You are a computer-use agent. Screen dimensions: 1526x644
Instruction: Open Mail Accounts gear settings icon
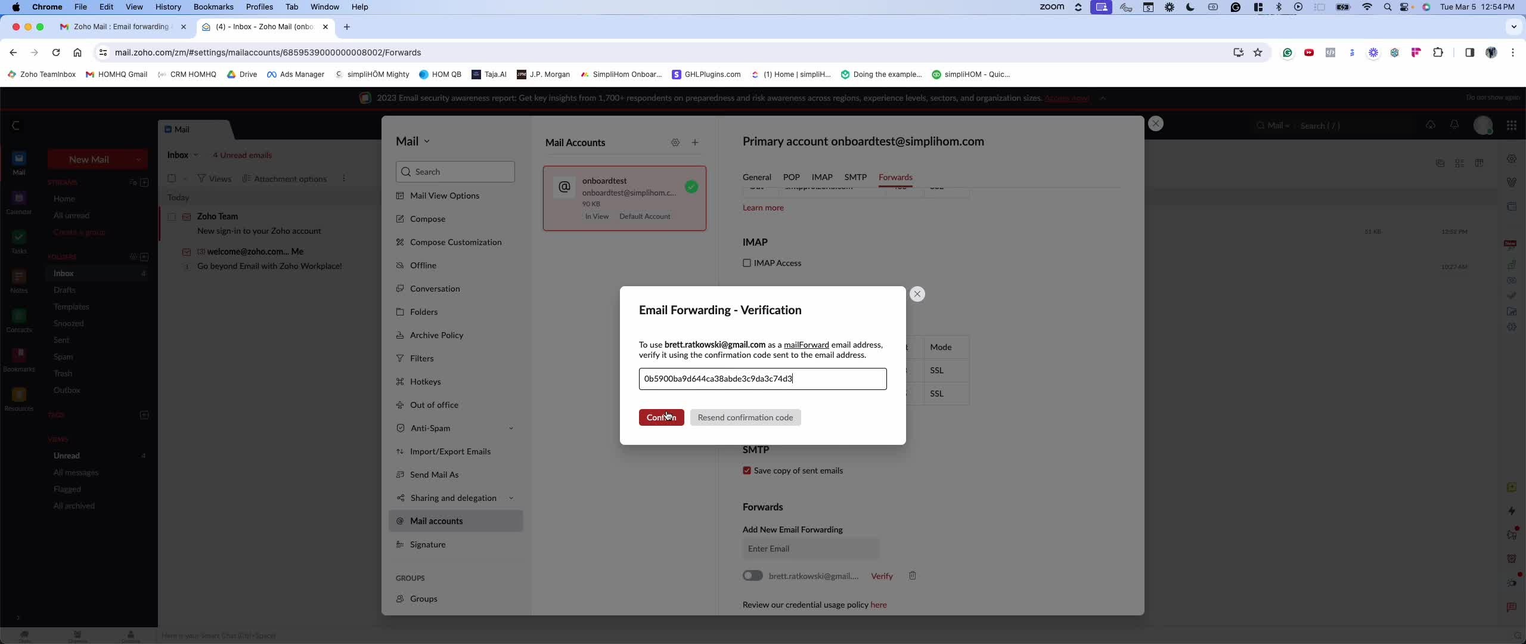point(675,143)
